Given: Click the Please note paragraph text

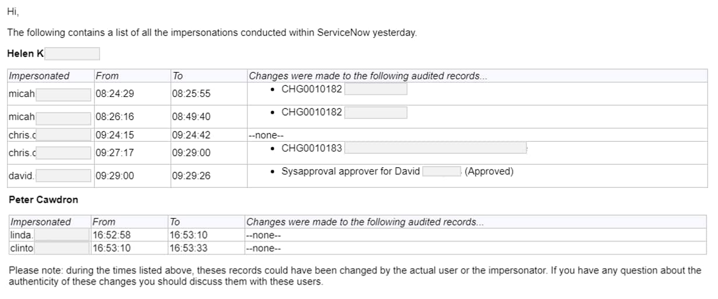Looking at the screenshot, I should (355, 276).
